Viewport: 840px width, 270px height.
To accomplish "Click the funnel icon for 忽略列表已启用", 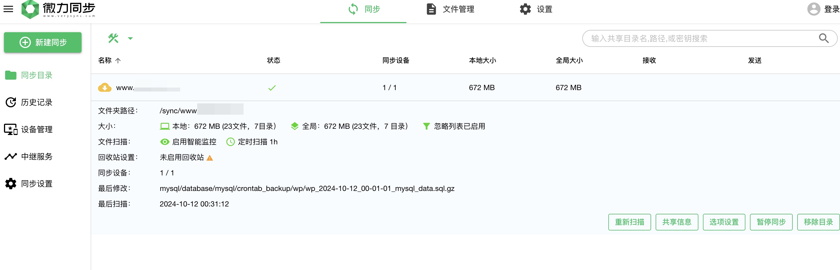I will [x=426, y=126].
